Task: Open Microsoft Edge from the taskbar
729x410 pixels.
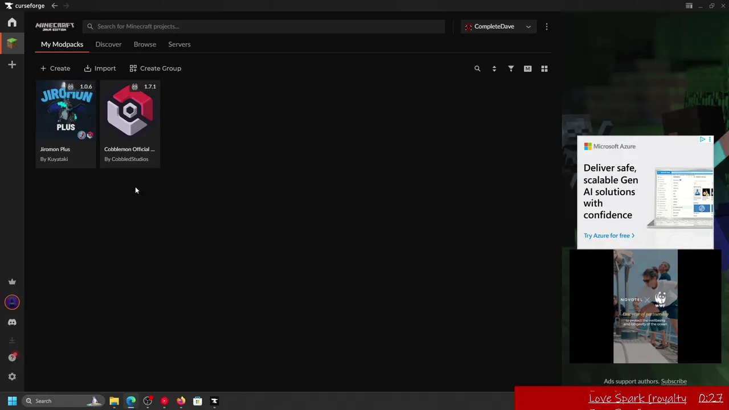Action: [x=131, y=401]
